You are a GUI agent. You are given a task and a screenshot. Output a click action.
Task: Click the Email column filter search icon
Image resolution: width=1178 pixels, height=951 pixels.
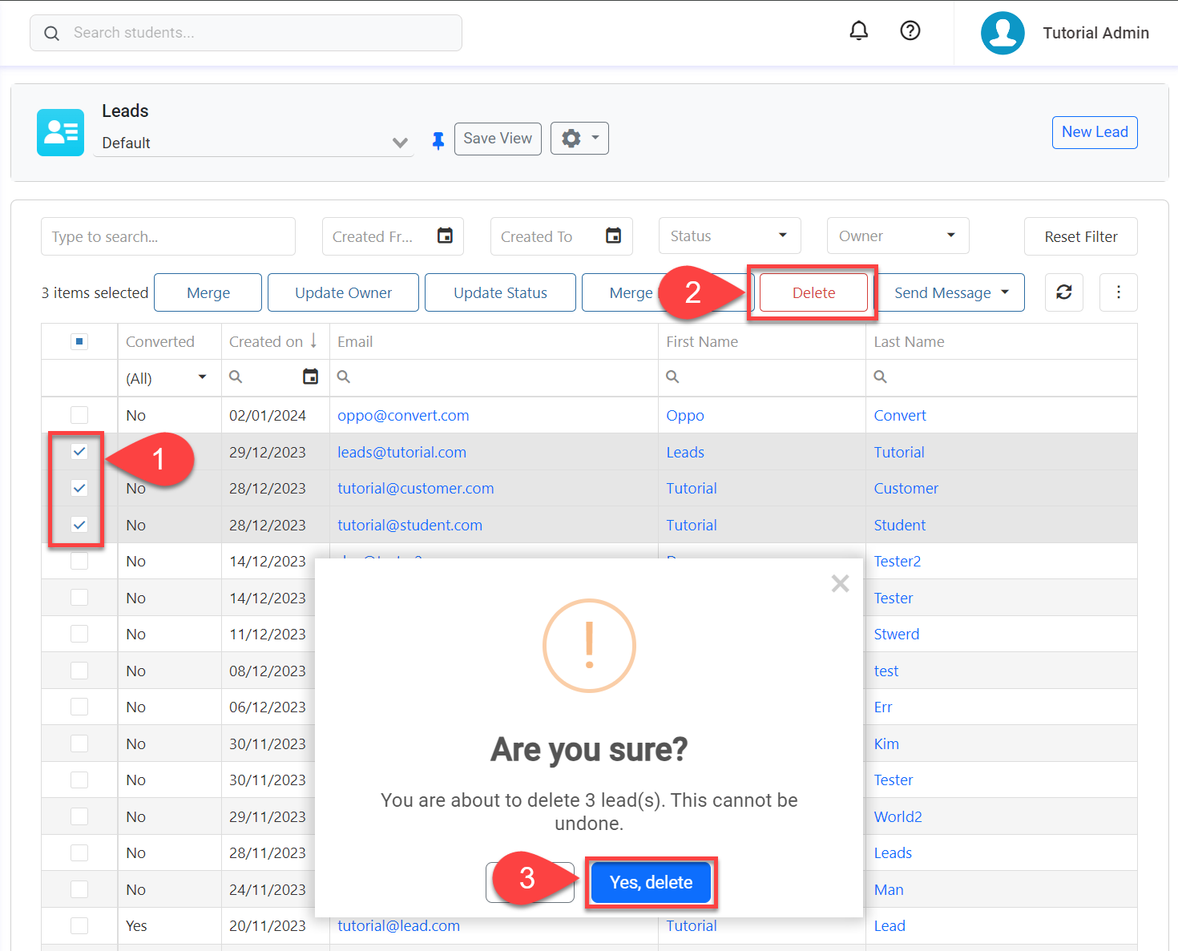(343, 377)
